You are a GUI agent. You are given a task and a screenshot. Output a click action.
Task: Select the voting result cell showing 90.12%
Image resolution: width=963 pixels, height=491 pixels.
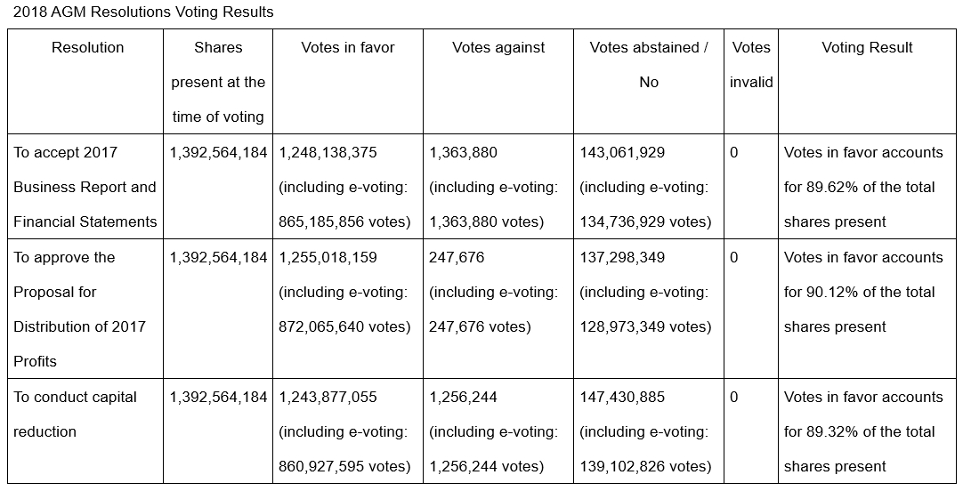(x=862, y=292)
